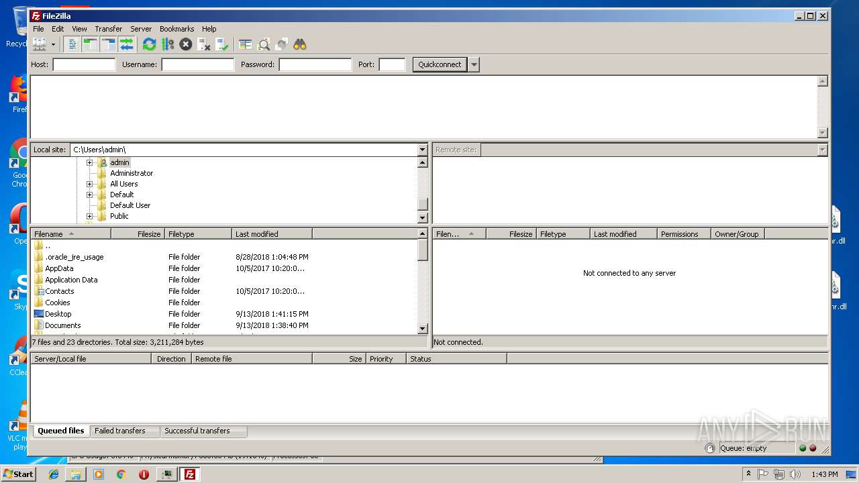This screenshot has height=483, width=859.
Task: Toggle synchronized browsing
Action: 282,44
